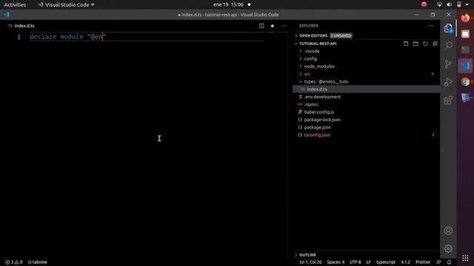Refresh the Explorer file tree
The height and width of the screenshot is (266, 474).
[x=425, y=44]
